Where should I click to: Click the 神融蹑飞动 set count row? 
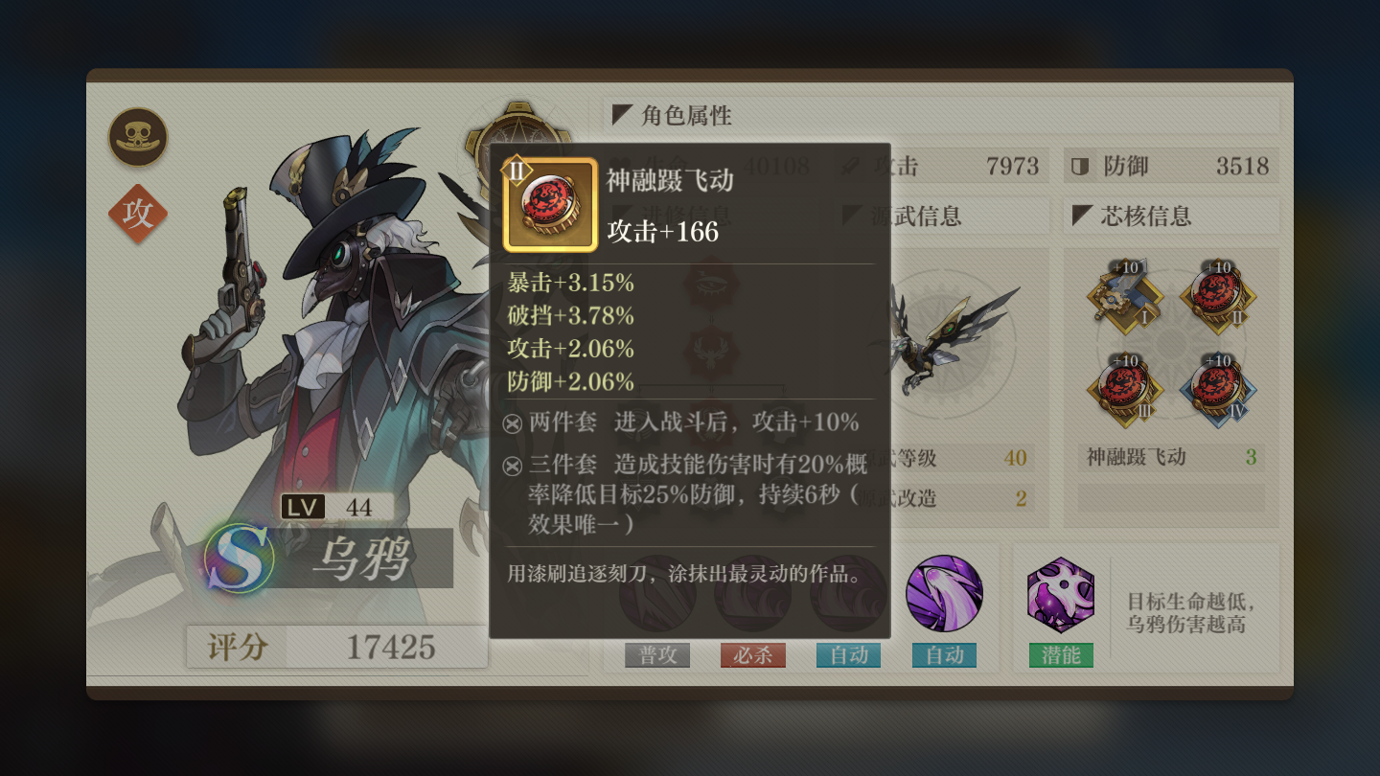(1171, 457)
